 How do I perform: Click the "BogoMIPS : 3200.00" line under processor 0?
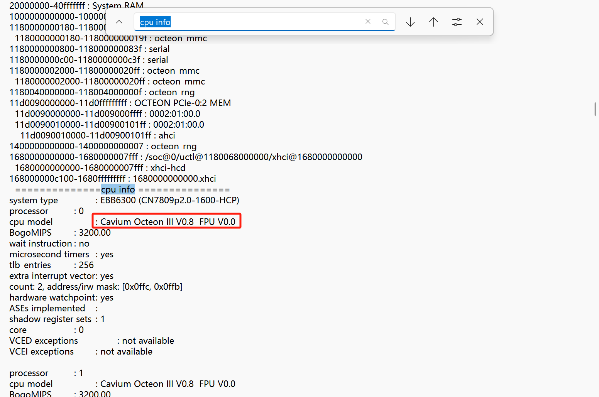(60, 233)
